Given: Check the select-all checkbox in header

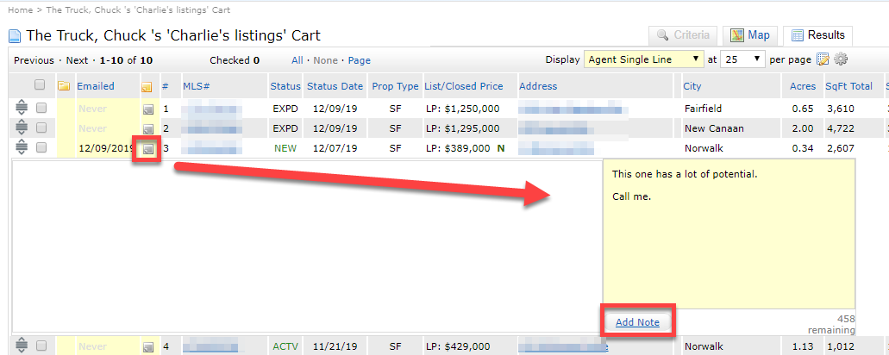Looking at the screenshot, I should 40,85.
